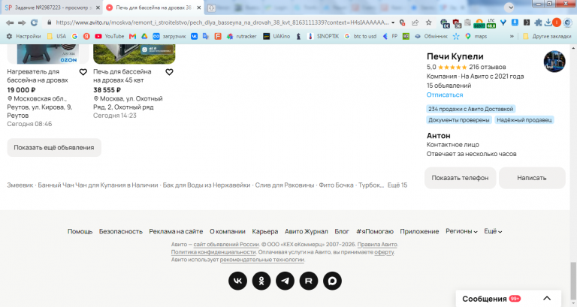Open the rutracker bookmark
Viewport: 577px width, 307px height.
(241, 36)
